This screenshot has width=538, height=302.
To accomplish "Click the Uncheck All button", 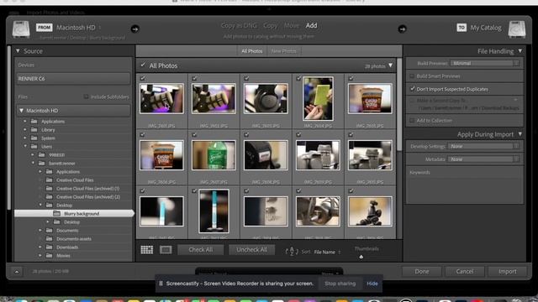I will click(x=252, y=250).
